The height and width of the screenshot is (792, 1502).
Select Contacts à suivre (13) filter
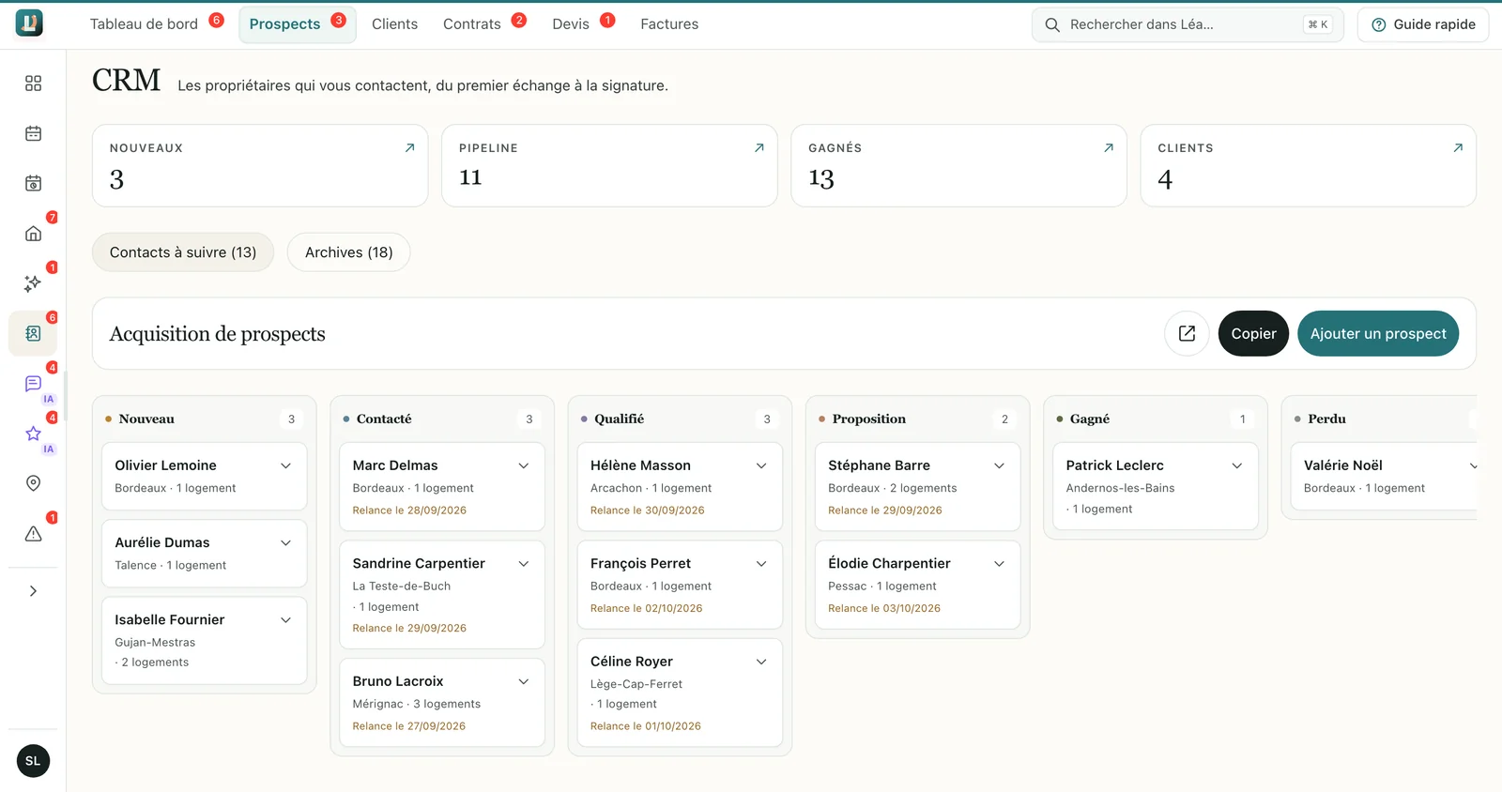183,252
